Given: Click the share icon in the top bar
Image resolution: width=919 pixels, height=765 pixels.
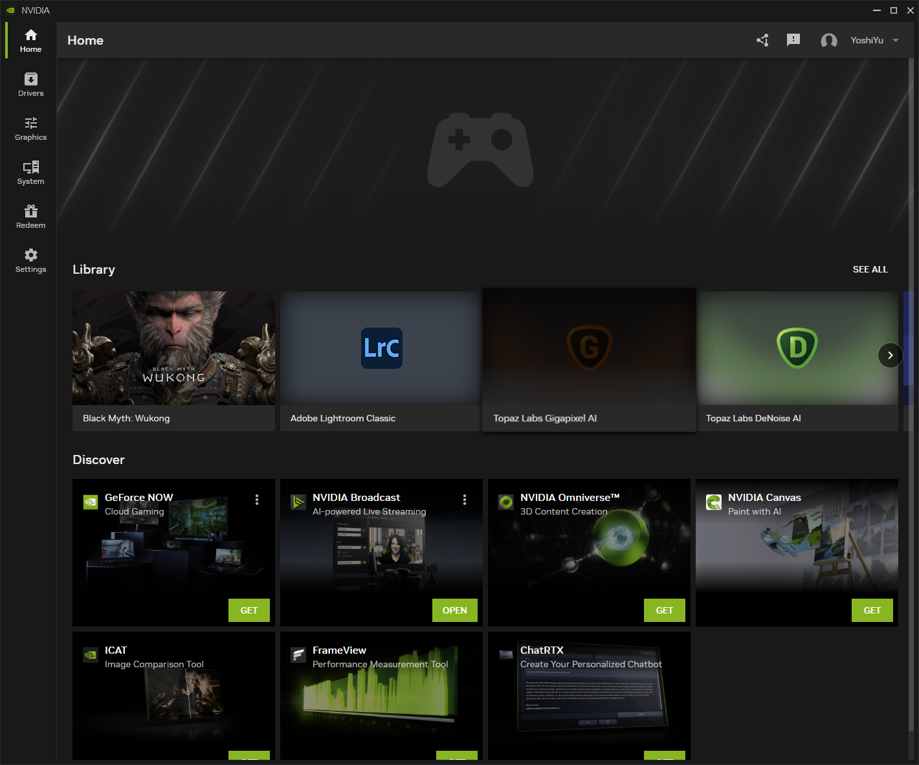Looking at the screenshot, I should pyautogui.click(x=762, y=40).
